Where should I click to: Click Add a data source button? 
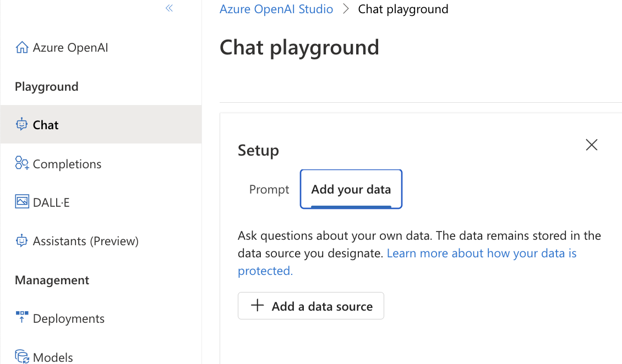(x=311, y=306)
